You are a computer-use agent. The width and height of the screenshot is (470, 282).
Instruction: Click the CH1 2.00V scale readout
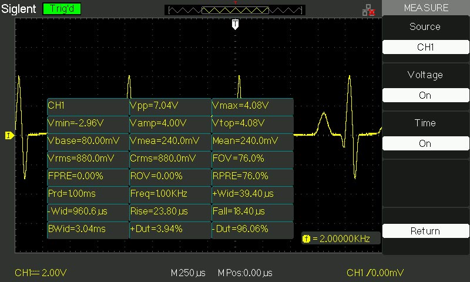[41, 273]
